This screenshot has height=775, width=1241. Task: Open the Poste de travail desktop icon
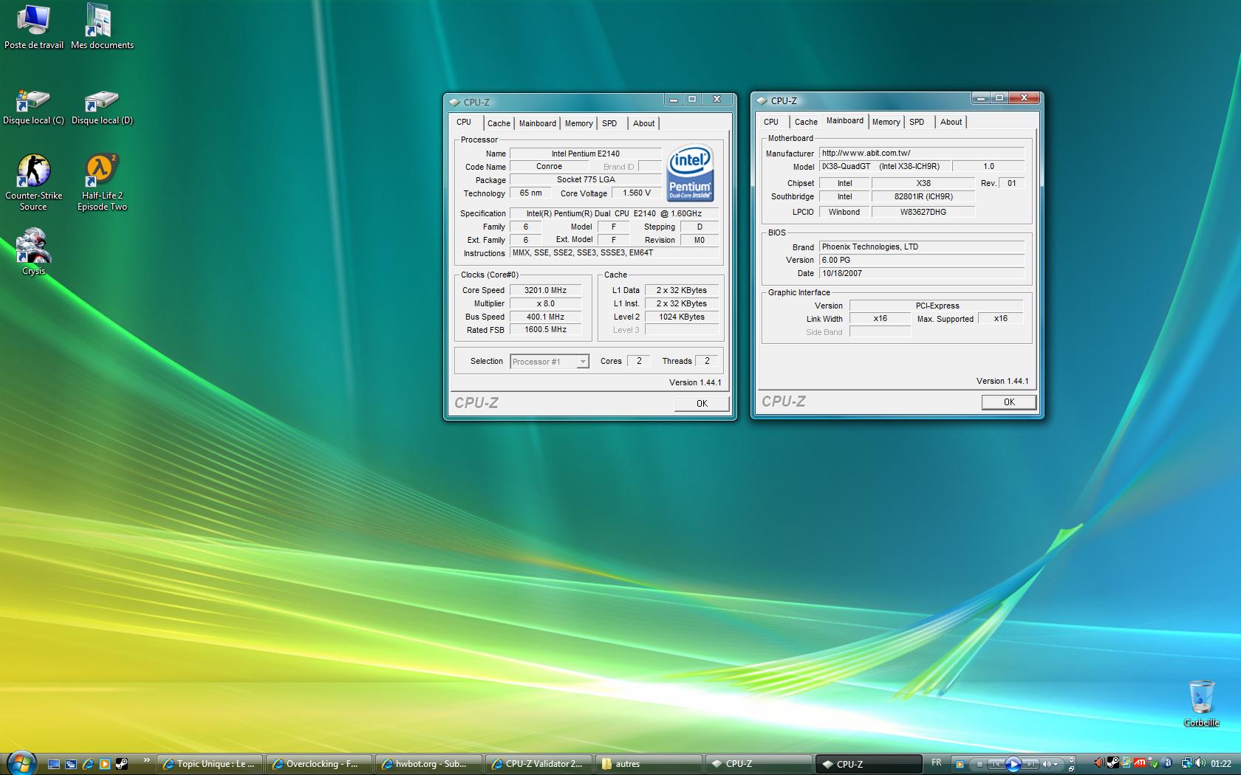pyautogui.click(x=33, y=27)
